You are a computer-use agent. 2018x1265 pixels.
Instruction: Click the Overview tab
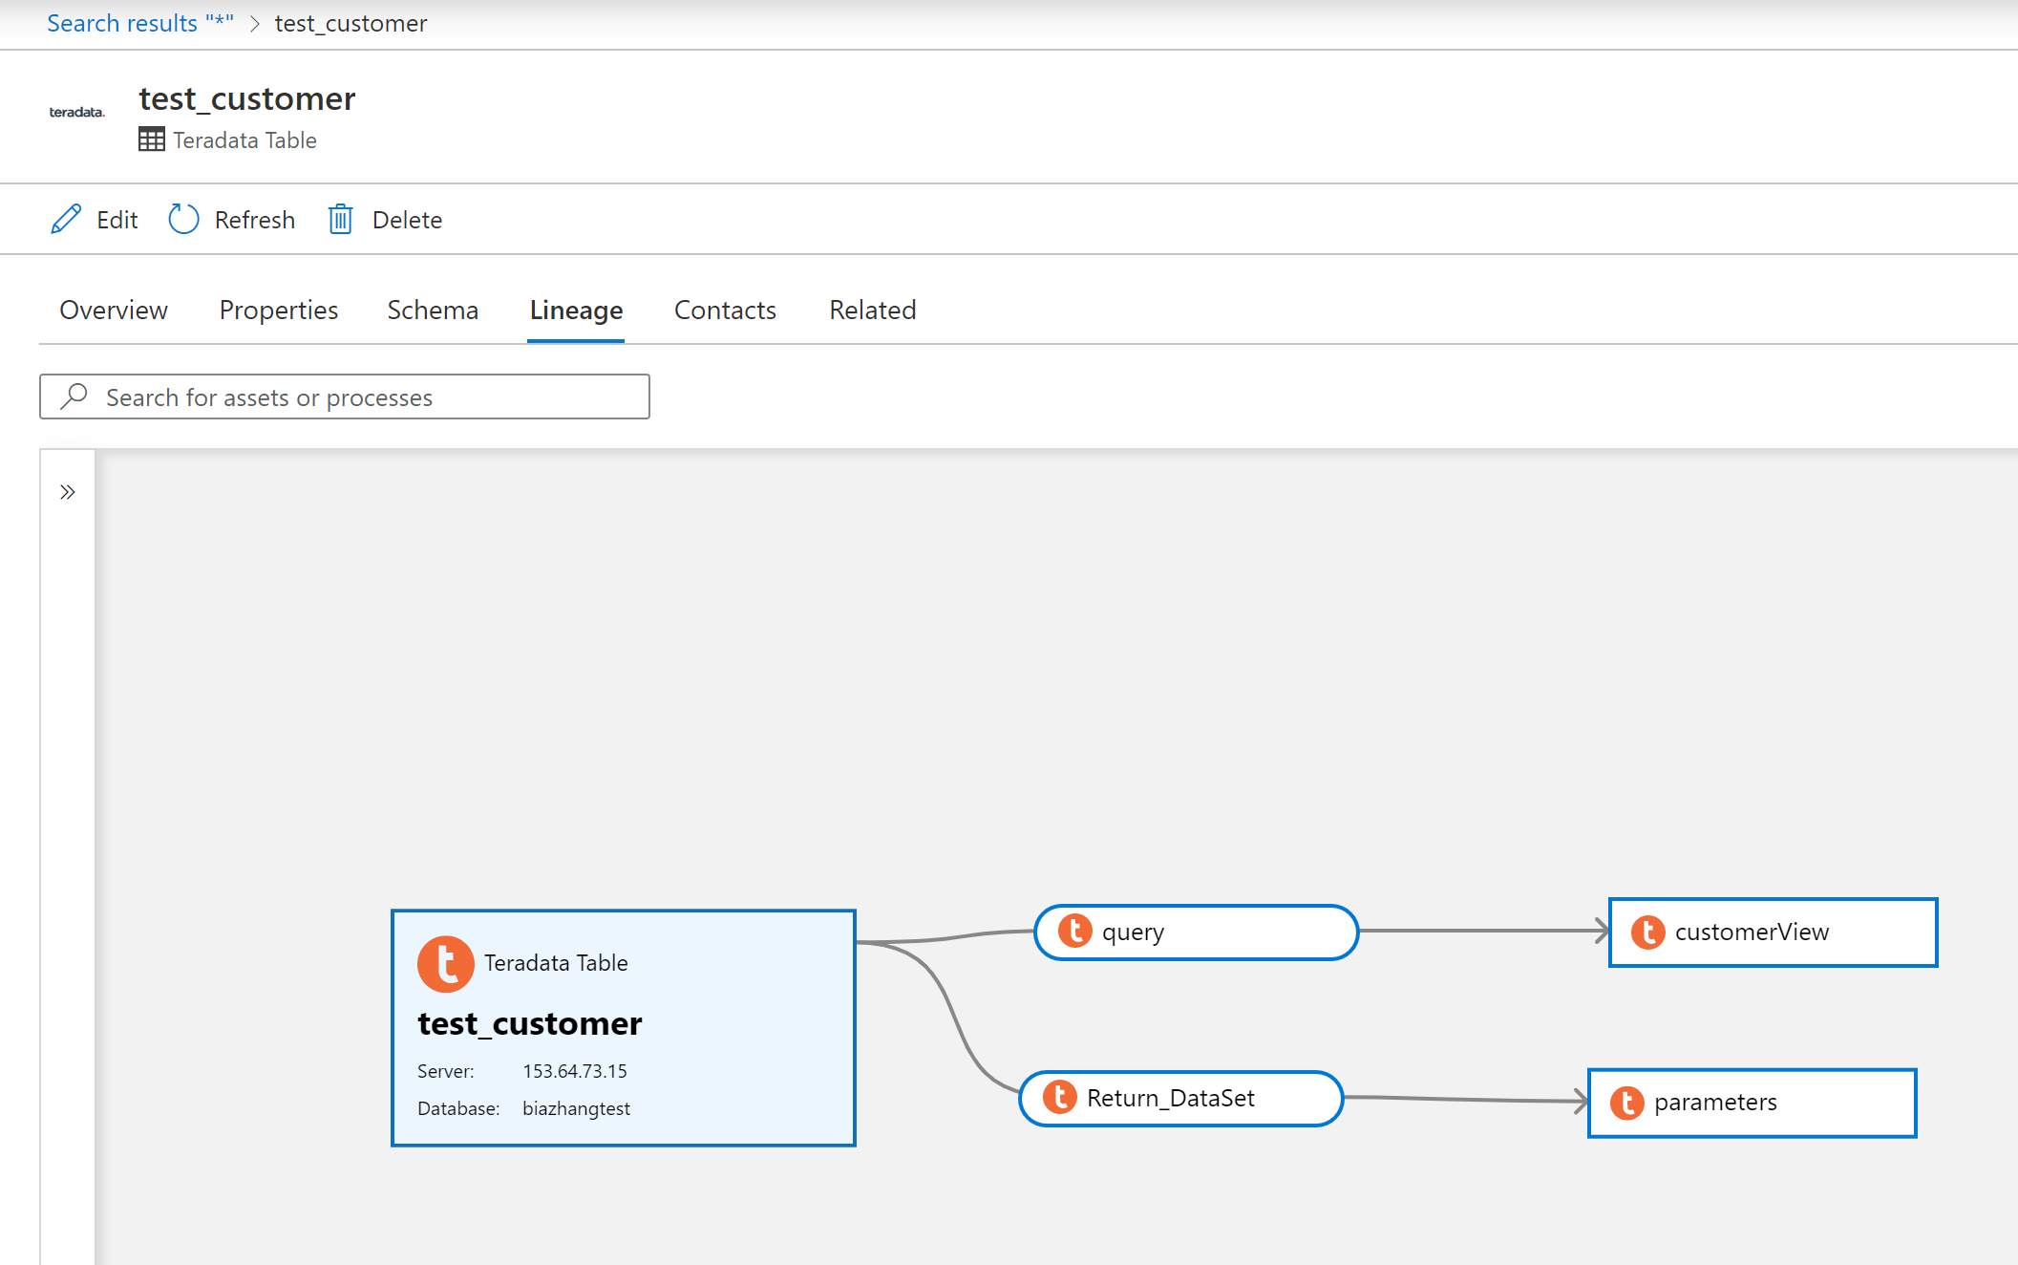(x=114, y=309)
